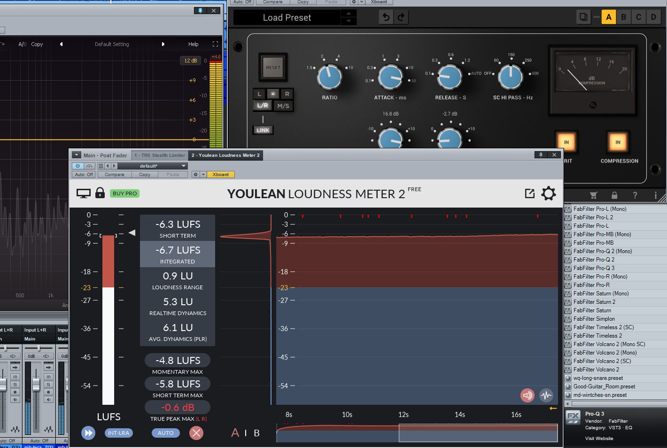Click the white triangle marker beside the LUFS meter
667x448 pixels.
132,232
